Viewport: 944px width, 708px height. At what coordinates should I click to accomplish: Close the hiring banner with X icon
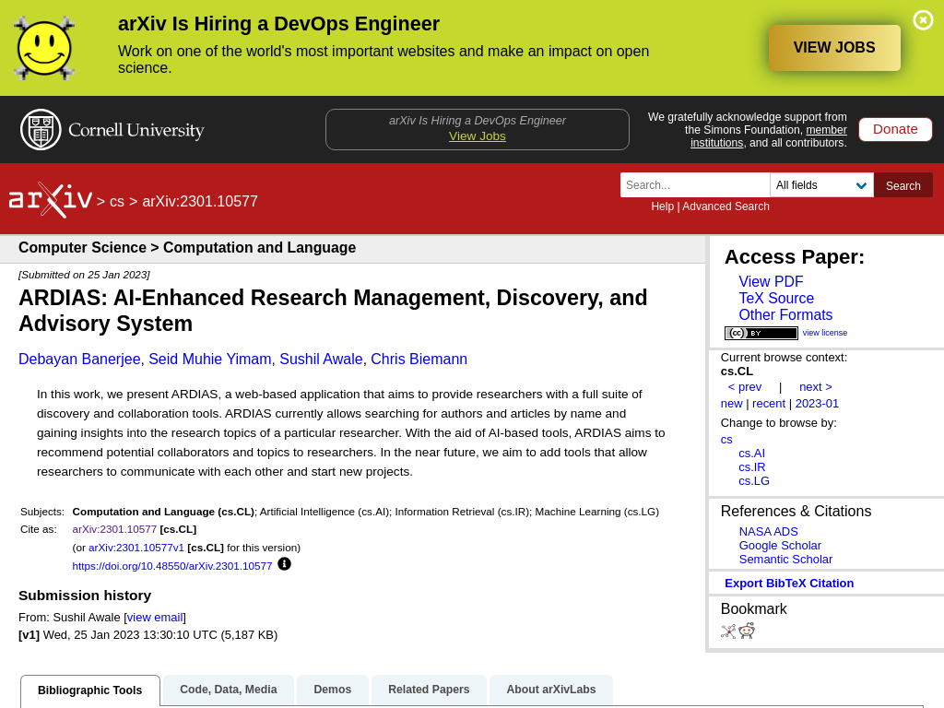tap(923, 20)
